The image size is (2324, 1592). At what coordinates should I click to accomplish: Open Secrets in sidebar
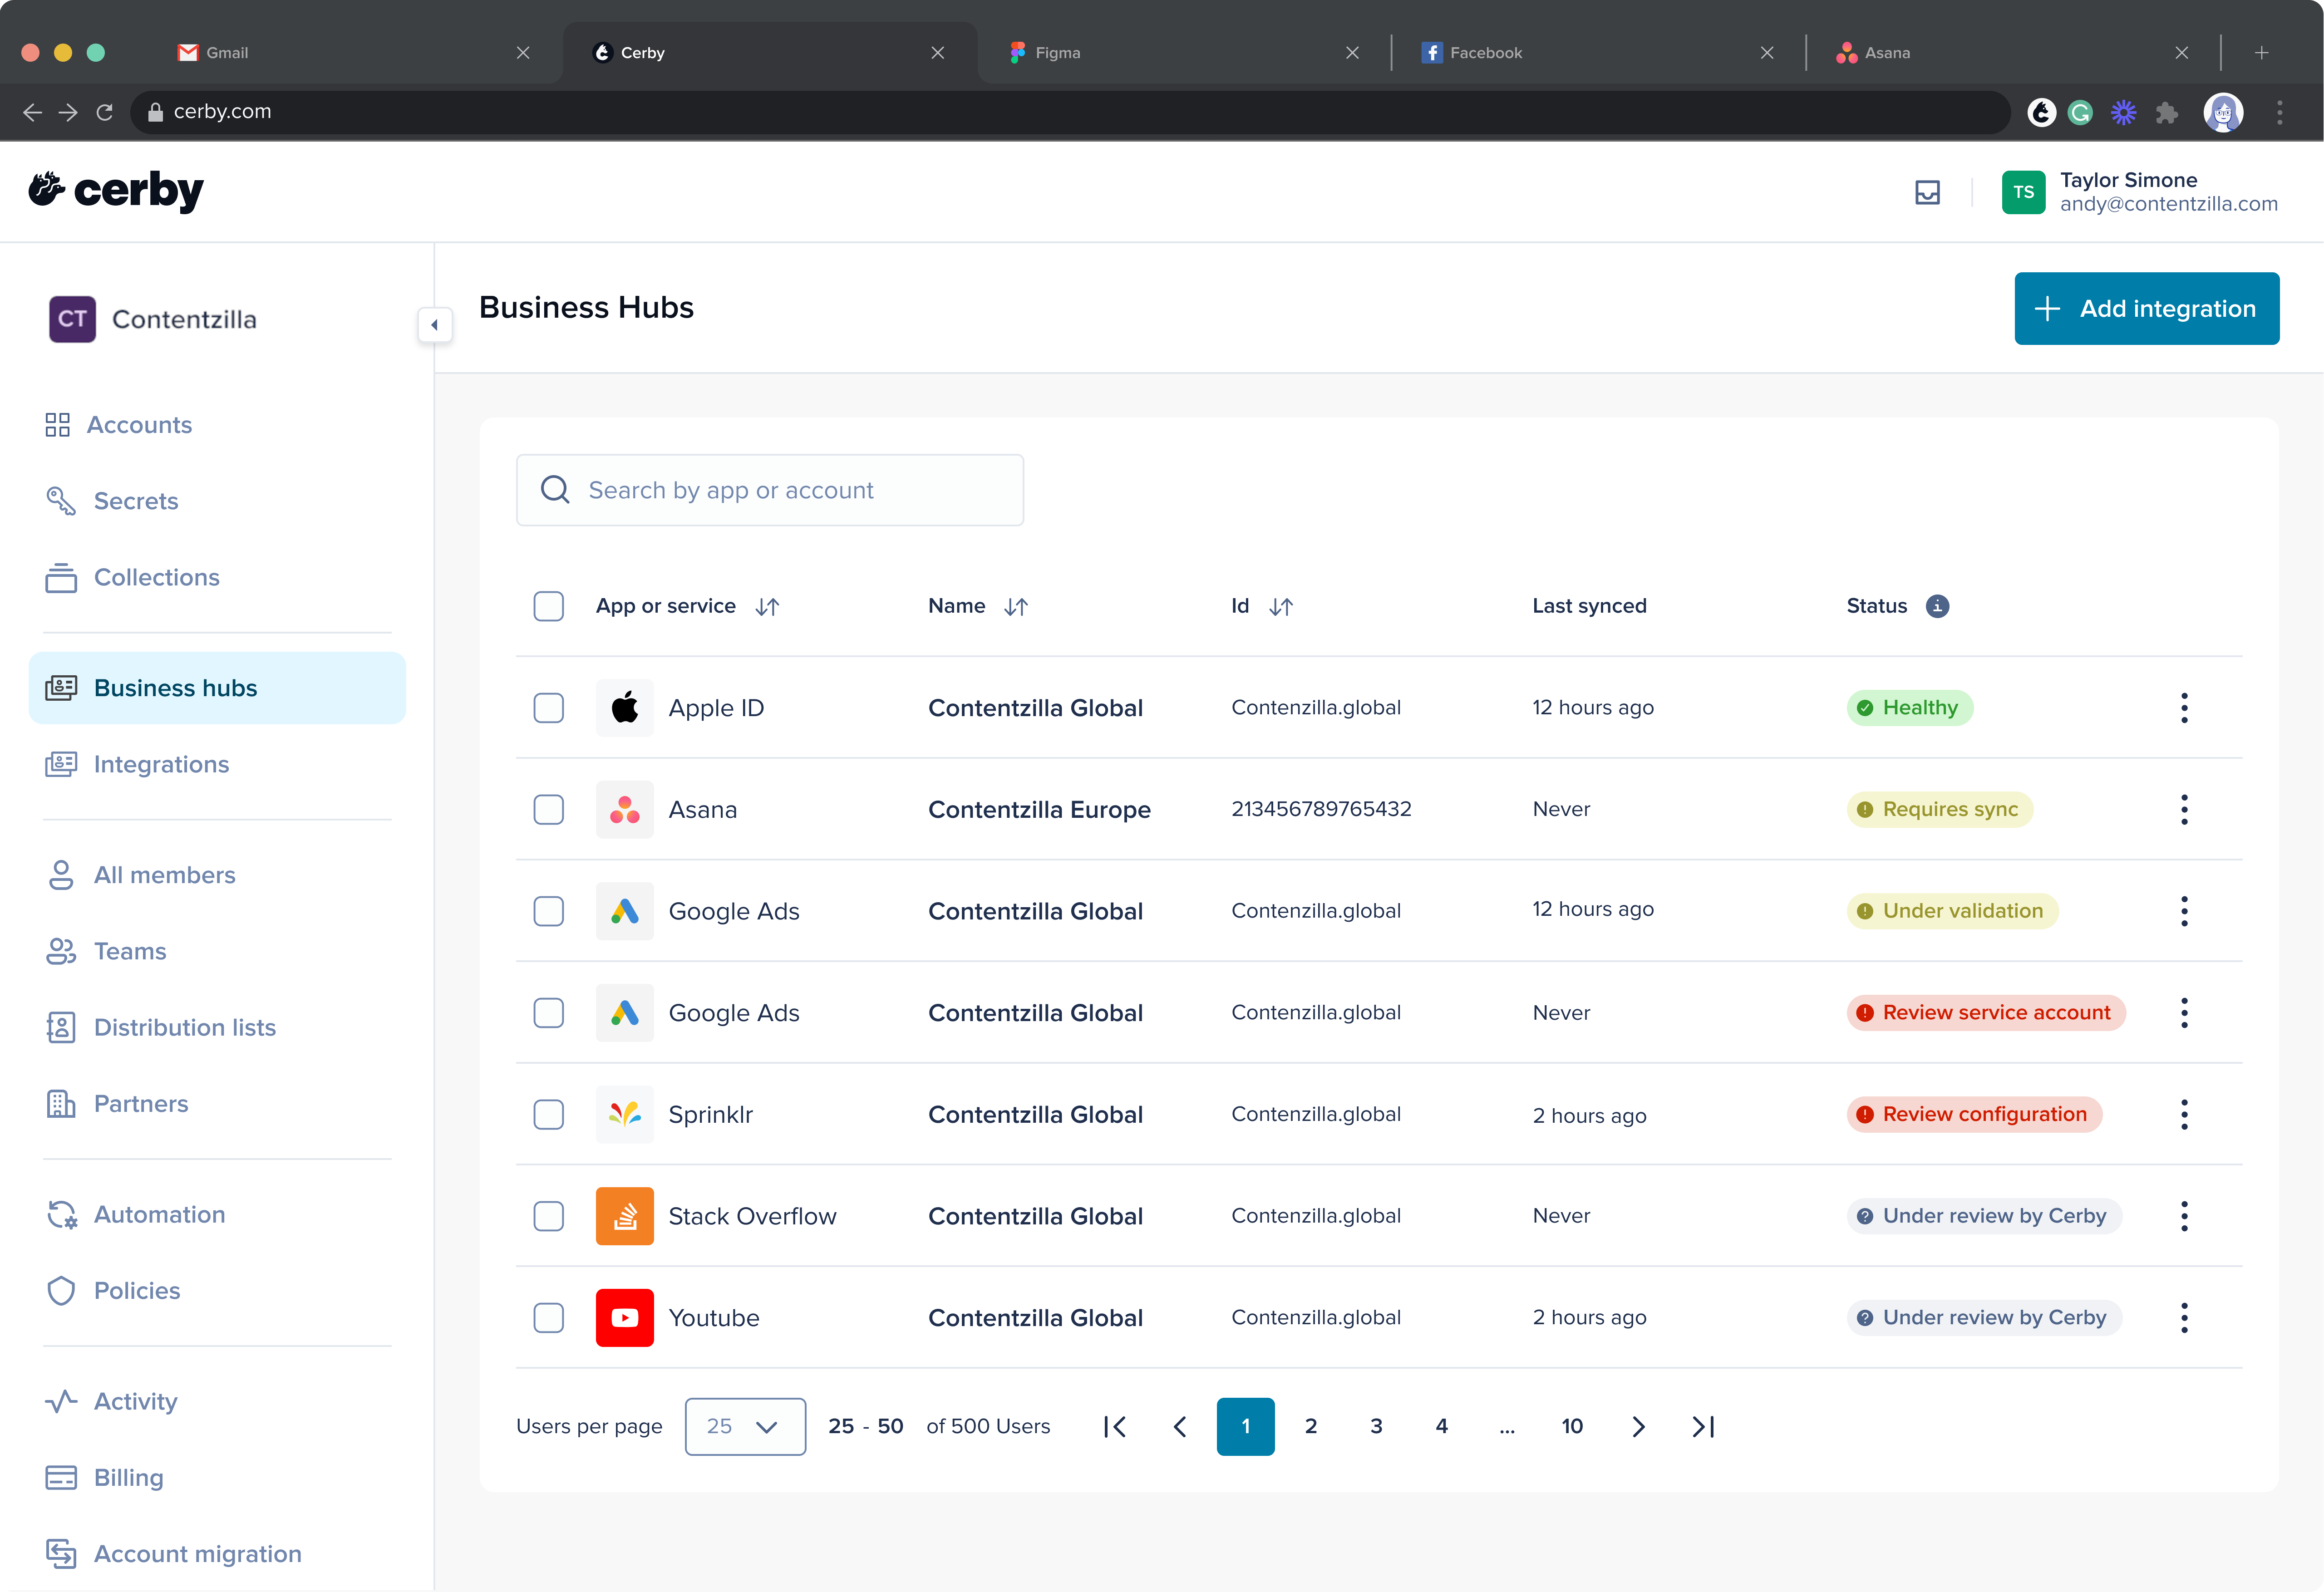(x=112, y=501)
